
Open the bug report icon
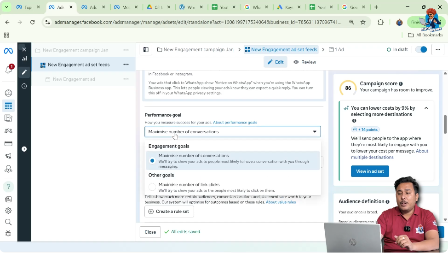(x=8, y=233)
